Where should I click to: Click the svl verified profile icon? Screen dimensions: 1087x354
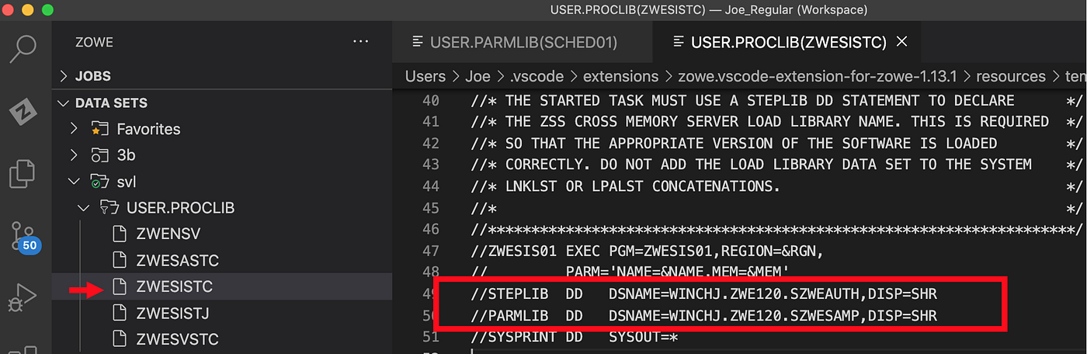point(99,182)
